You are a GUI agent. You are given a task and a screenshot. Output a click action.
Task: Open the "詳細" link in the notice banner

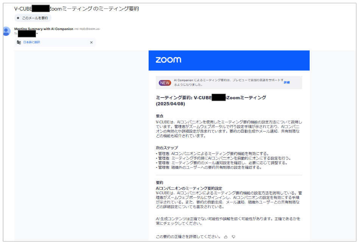(x=287, y=82)
